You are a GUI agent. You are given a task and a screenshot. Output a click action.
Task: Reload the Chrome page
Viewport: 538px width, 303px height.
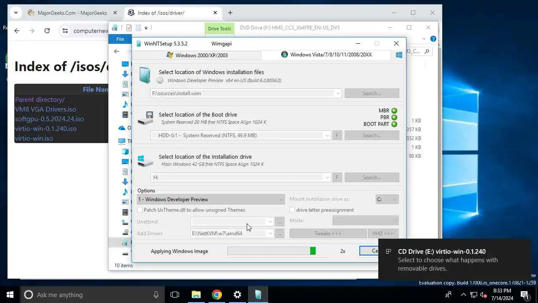pos(47,31)
